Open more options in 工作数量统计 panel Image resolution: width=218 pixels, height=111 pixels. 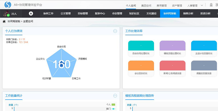pyautogui.click(x=115, y=96)
